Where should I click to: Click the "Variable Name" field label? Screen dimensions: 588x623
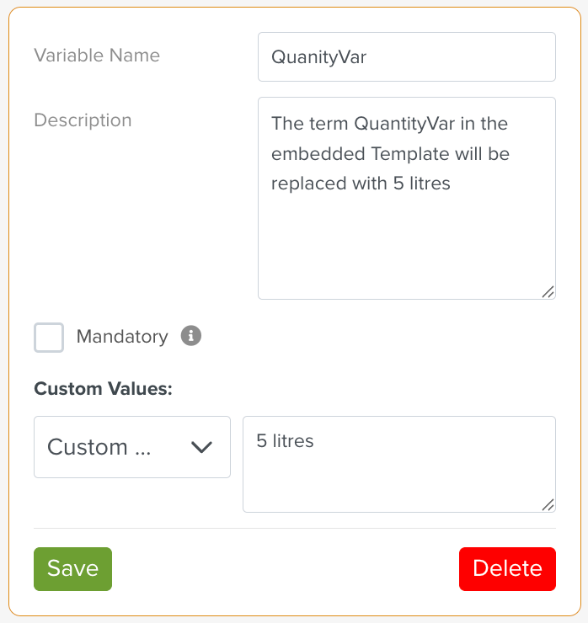pyautogui.click(x=97, y=56)
